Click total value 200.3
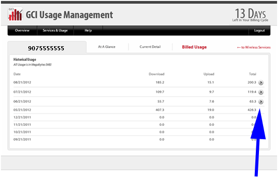The height and width of the screenshot is (187, 278). click(x=252, y=82)
